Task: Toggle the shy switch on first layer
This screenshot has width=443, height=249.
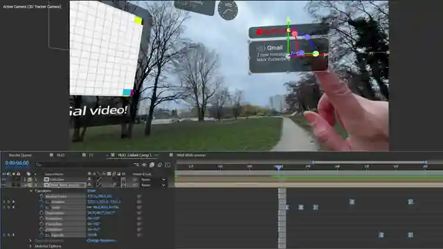Action: tap(89, 179)
